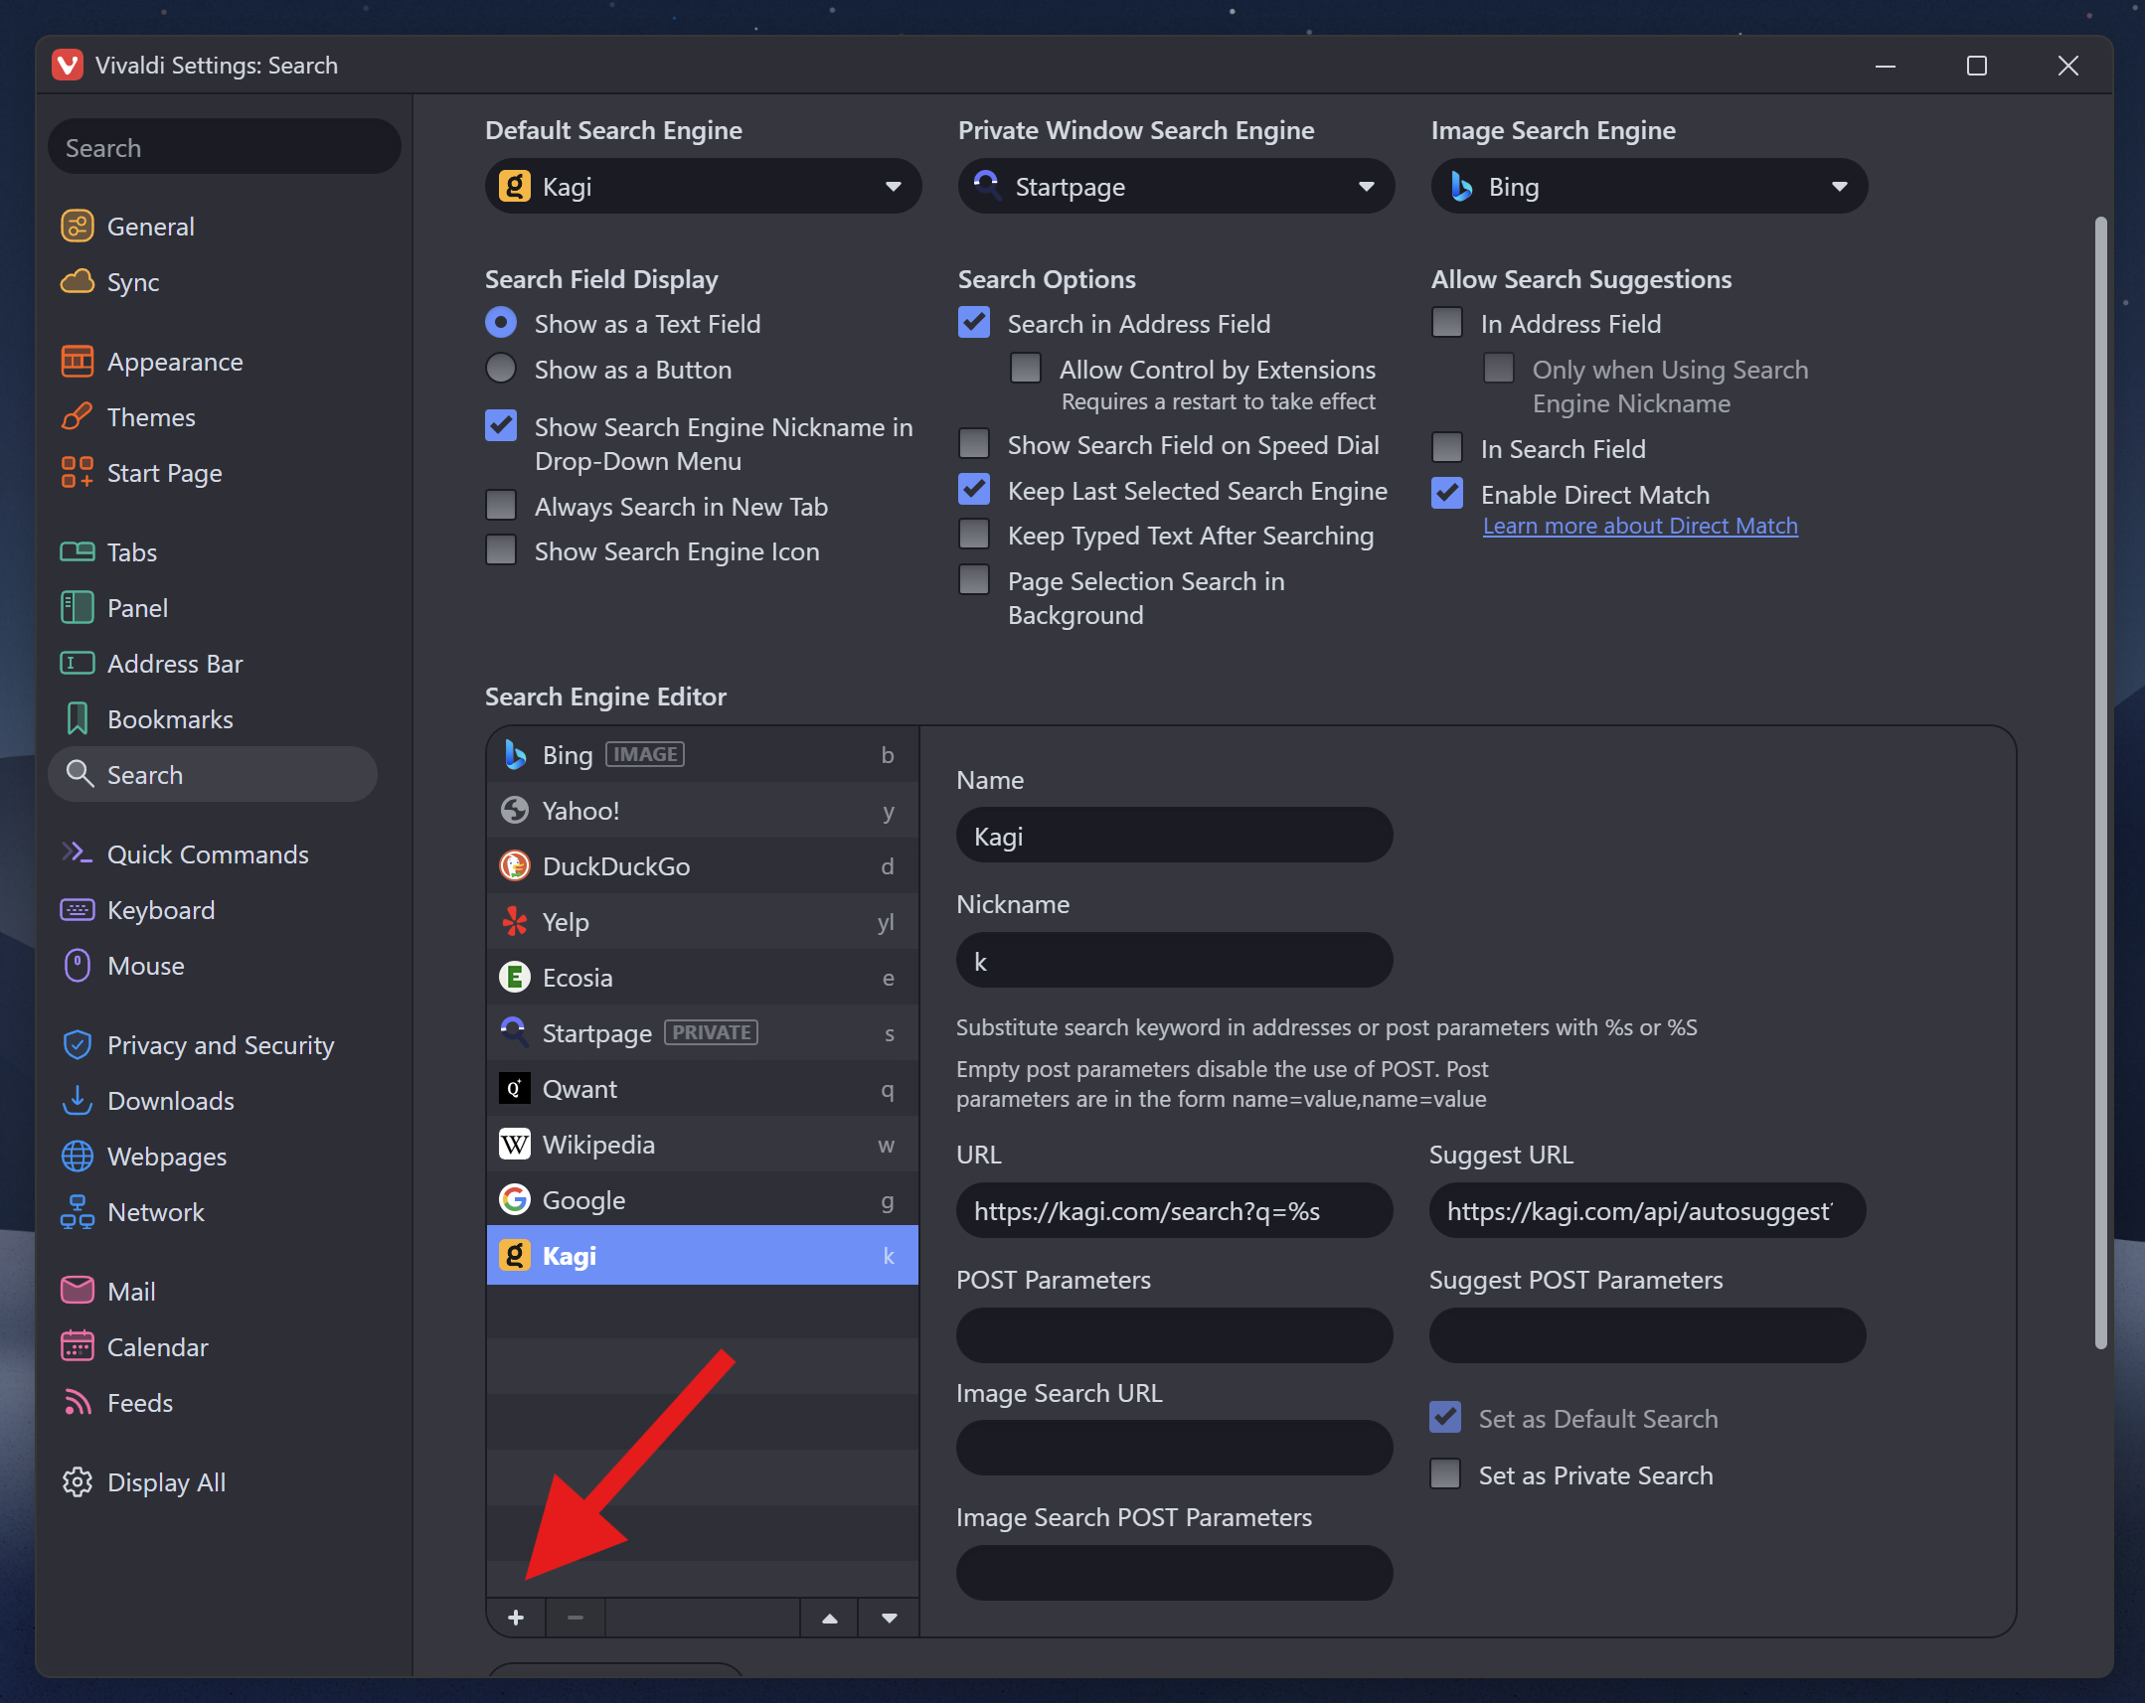2145x1703 pixels.
Task: Click the Image Search URL field
Action: (x=1174, y=1449)
